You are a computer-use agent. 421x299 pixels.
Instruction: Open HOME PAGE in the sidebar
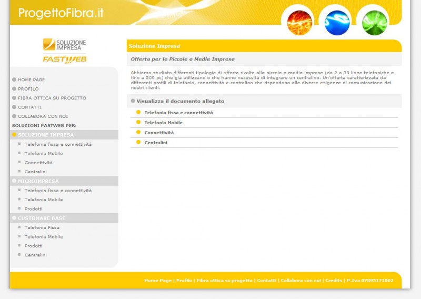[31, 80]
